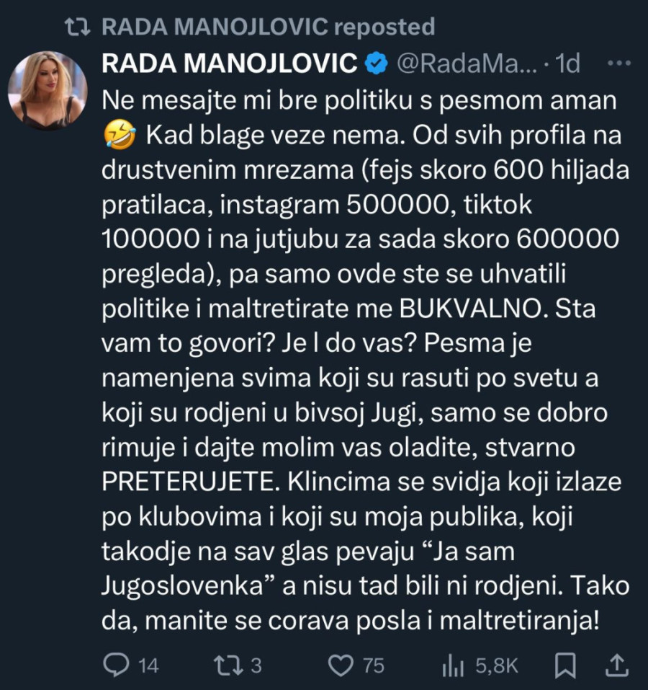Click the like count 75

(373, 665)
